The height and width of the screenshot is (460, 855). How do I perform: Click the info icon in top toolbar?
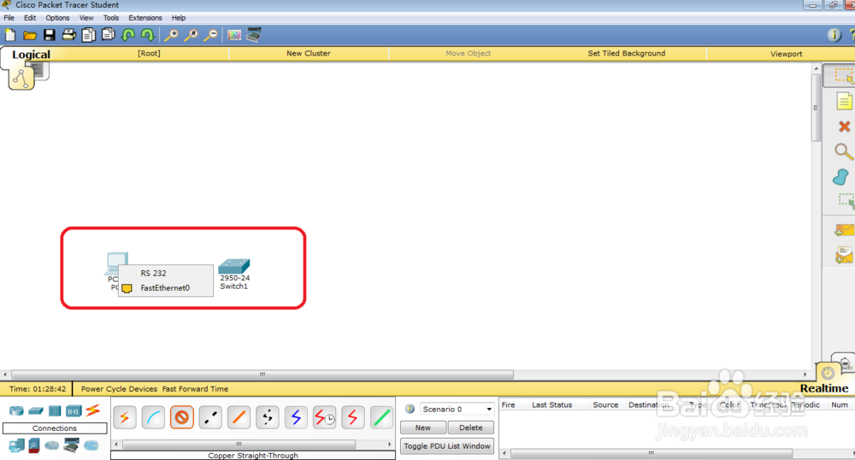point(834,35)
